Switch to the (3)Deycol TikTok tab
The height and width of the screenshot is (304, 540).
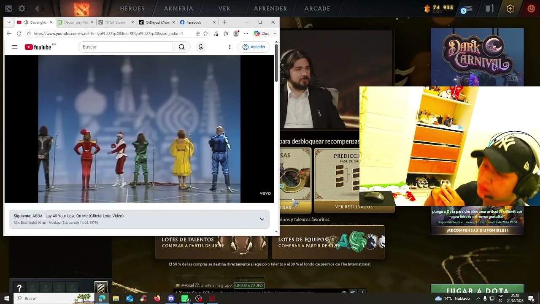pos(157,22)
